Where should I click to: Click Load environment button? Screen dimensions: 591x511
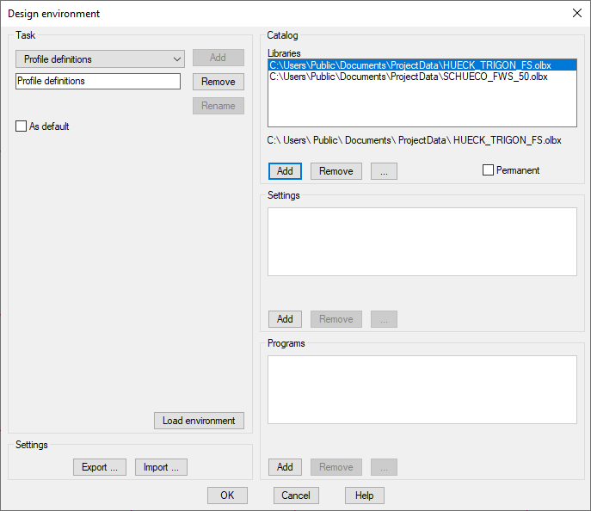pyautogui.click(x=199, y=421)
